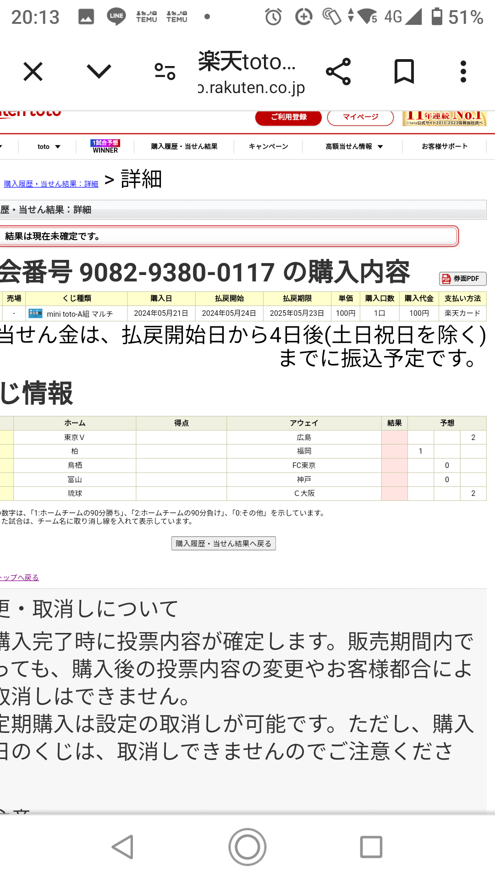Select 神戸 away team cell
This screenshot has height=880, width=495.
pos(304,480)
